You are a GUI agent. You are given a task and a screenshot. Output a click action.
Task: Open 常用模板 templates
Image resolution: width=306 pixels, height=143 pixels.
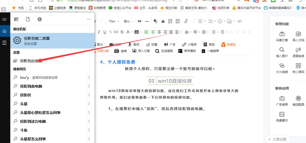(187, 51)
